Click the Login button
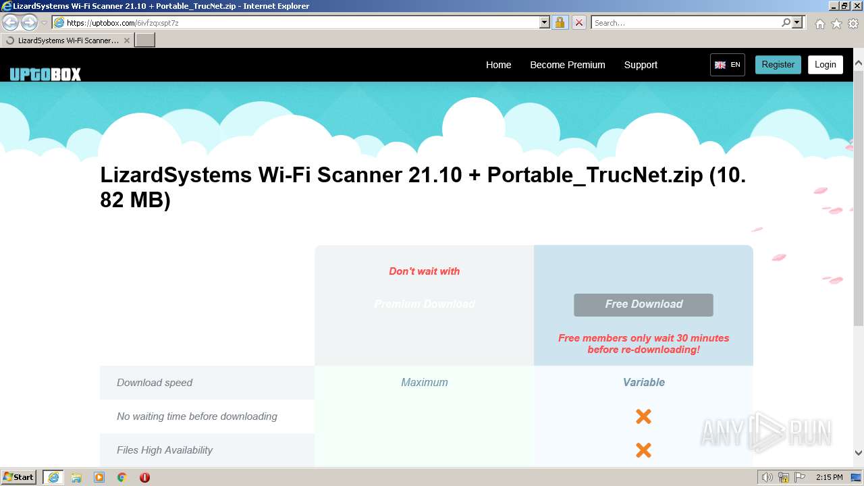This screenshot has height=486, width=864. click(x=826, y=65)
